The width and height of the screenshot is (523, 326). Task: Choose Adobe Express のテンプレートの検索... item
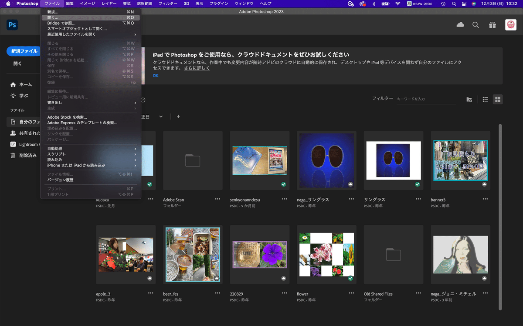pyautogui.click(x=91, y=123)
